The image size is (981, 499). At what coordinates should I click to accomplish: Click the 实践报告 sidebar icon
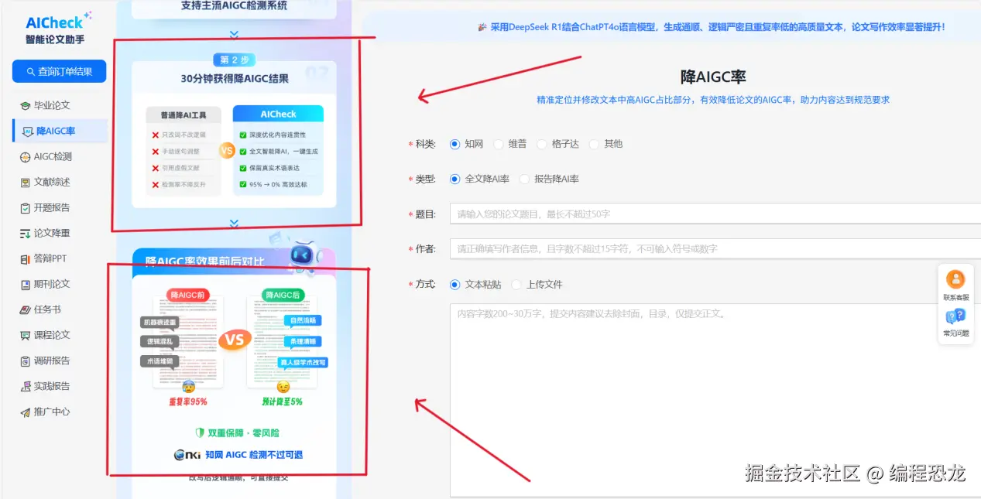tap(26, 386)
